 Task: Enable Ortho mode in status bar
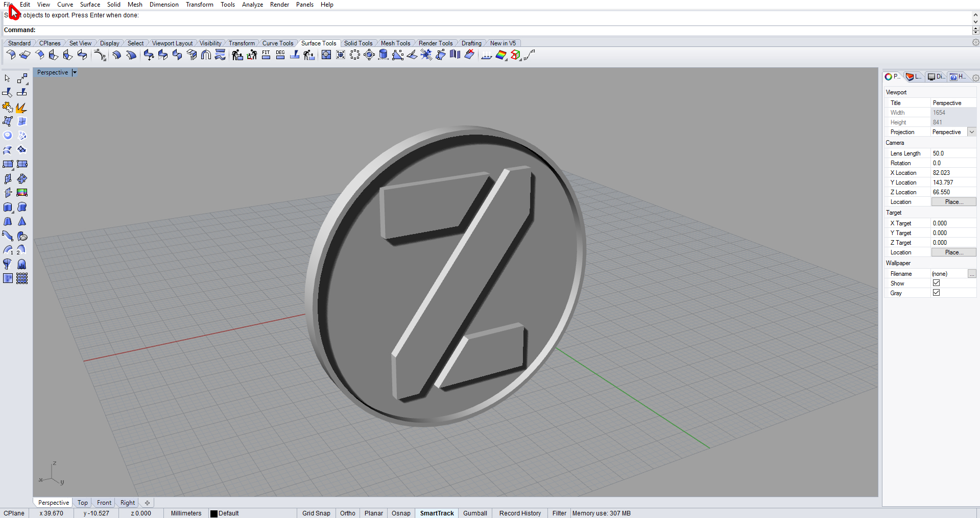[348, 513]
